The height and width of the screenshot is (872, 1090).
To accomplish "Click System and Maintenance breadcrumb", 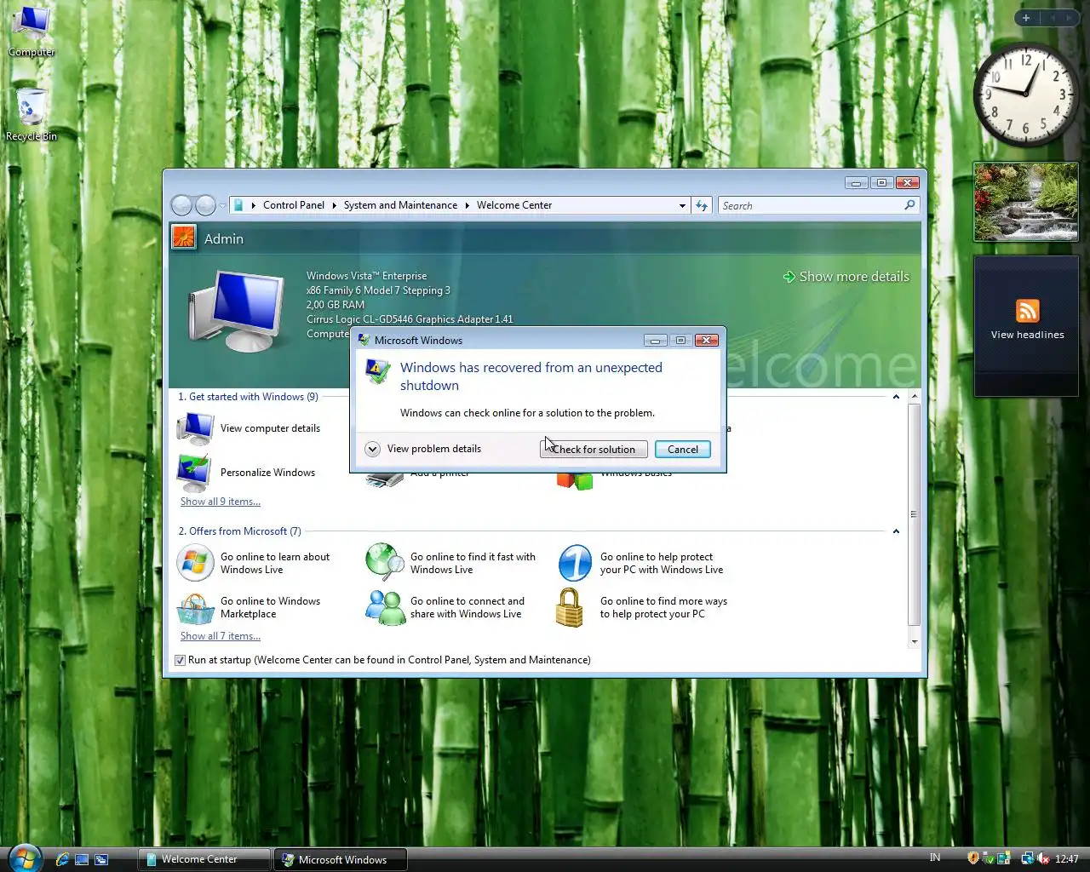I will 400,205.
